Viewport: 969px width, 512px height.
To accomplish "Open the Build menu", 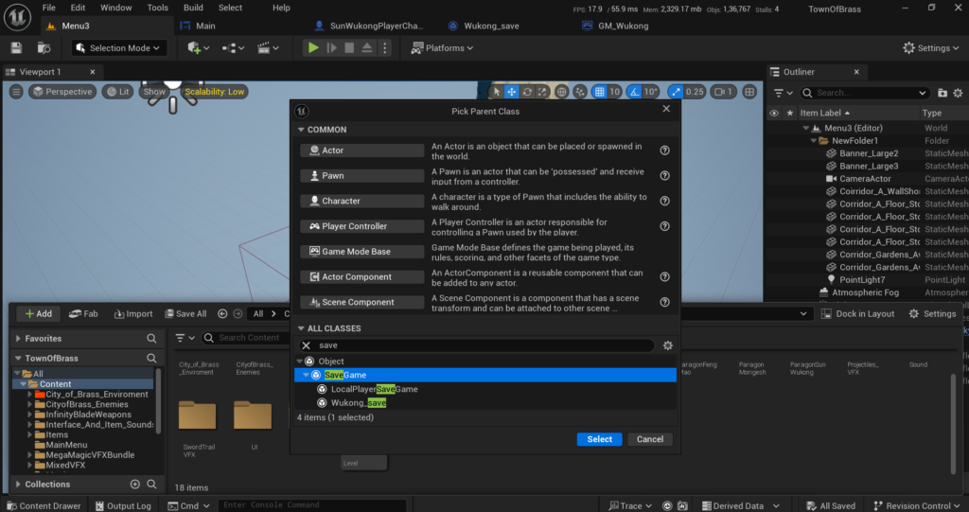I will click(193, 8).
